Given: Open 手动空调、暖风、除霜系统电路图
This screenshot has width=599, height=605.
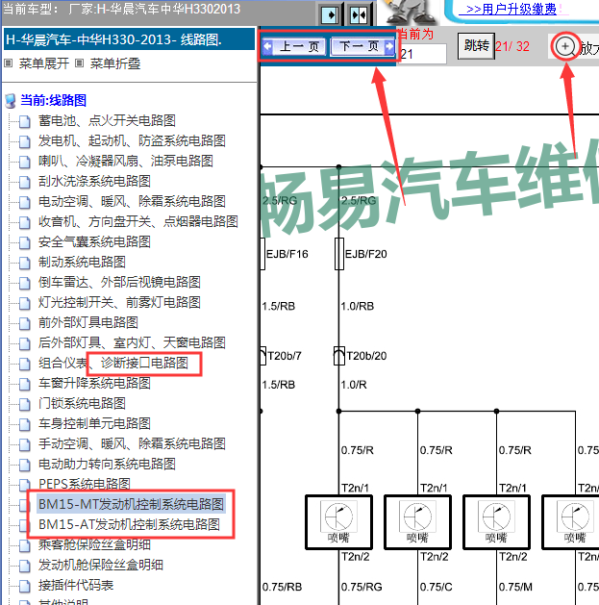Looking at the screenshot, I should [132, 443].
